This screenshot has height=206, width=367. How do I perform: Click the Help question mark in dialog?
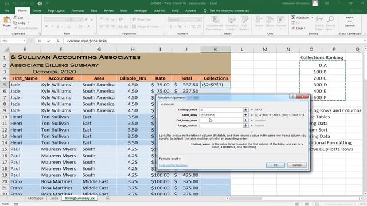point(292,97)
